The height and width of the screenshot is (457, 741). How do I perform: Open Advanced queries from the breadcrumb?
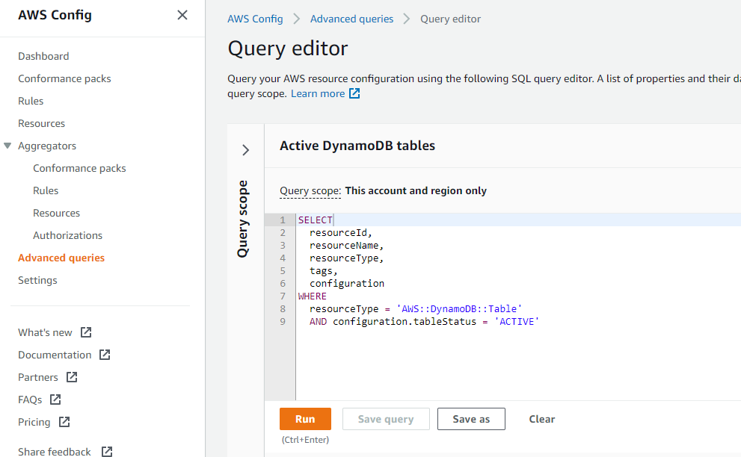351,19
